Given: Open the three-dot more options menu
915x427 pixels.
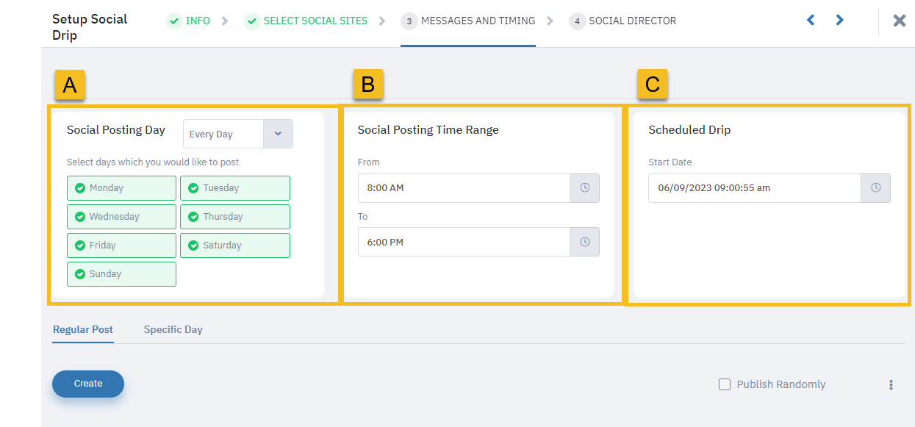Looking at the screenshot, I should coord(891,384).
